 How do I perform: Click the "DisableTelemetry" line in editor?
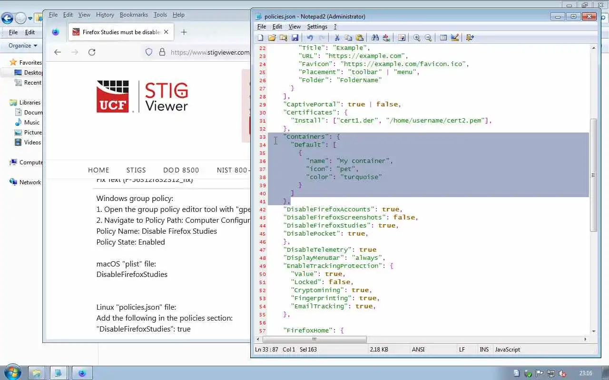[x=330, y=249]
